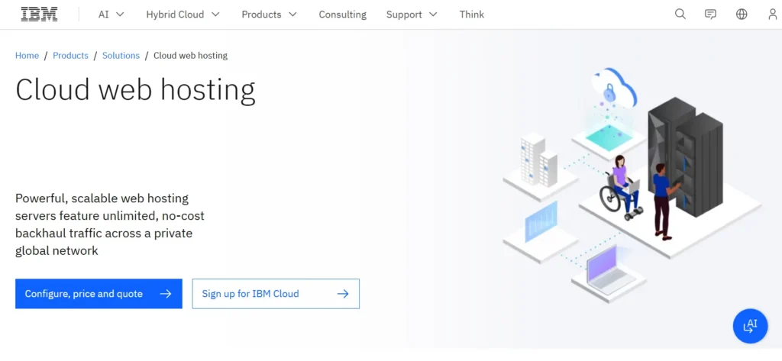Image resolution: width=782 pixels, height=361 pixels.
Task: Open the user profile icon
Action: pyautogui.click(x=773, y=15)
